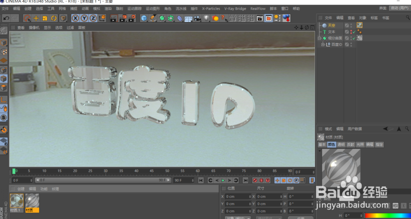Open the V-Ray Bridge menu
This screenshot has height=219, width=411.
(x=235, y=9)
